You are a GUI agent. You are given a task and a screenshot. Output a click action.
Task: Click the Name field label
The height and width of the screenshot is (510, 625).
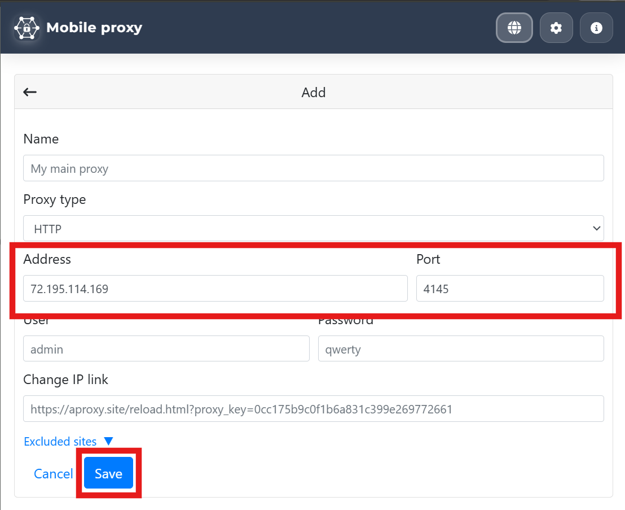point(41,139)
